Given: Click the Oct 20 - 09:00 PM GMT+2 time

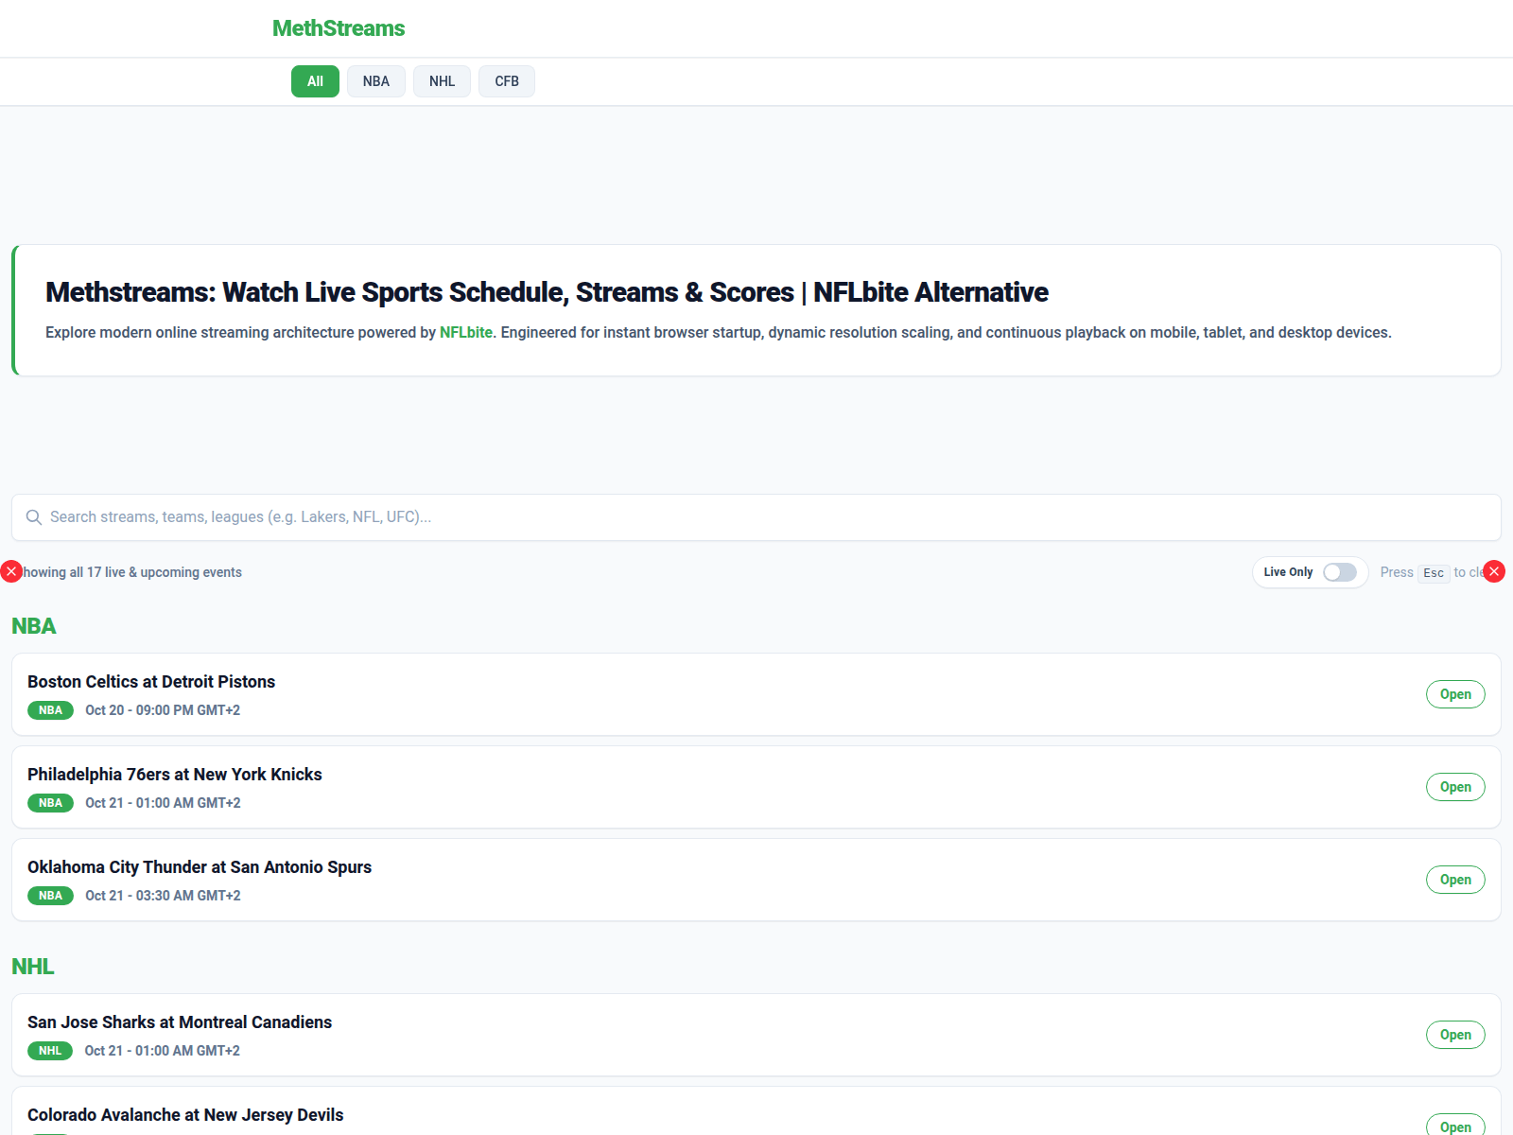Looking at the screenshot, I should (x=163, y=710).
